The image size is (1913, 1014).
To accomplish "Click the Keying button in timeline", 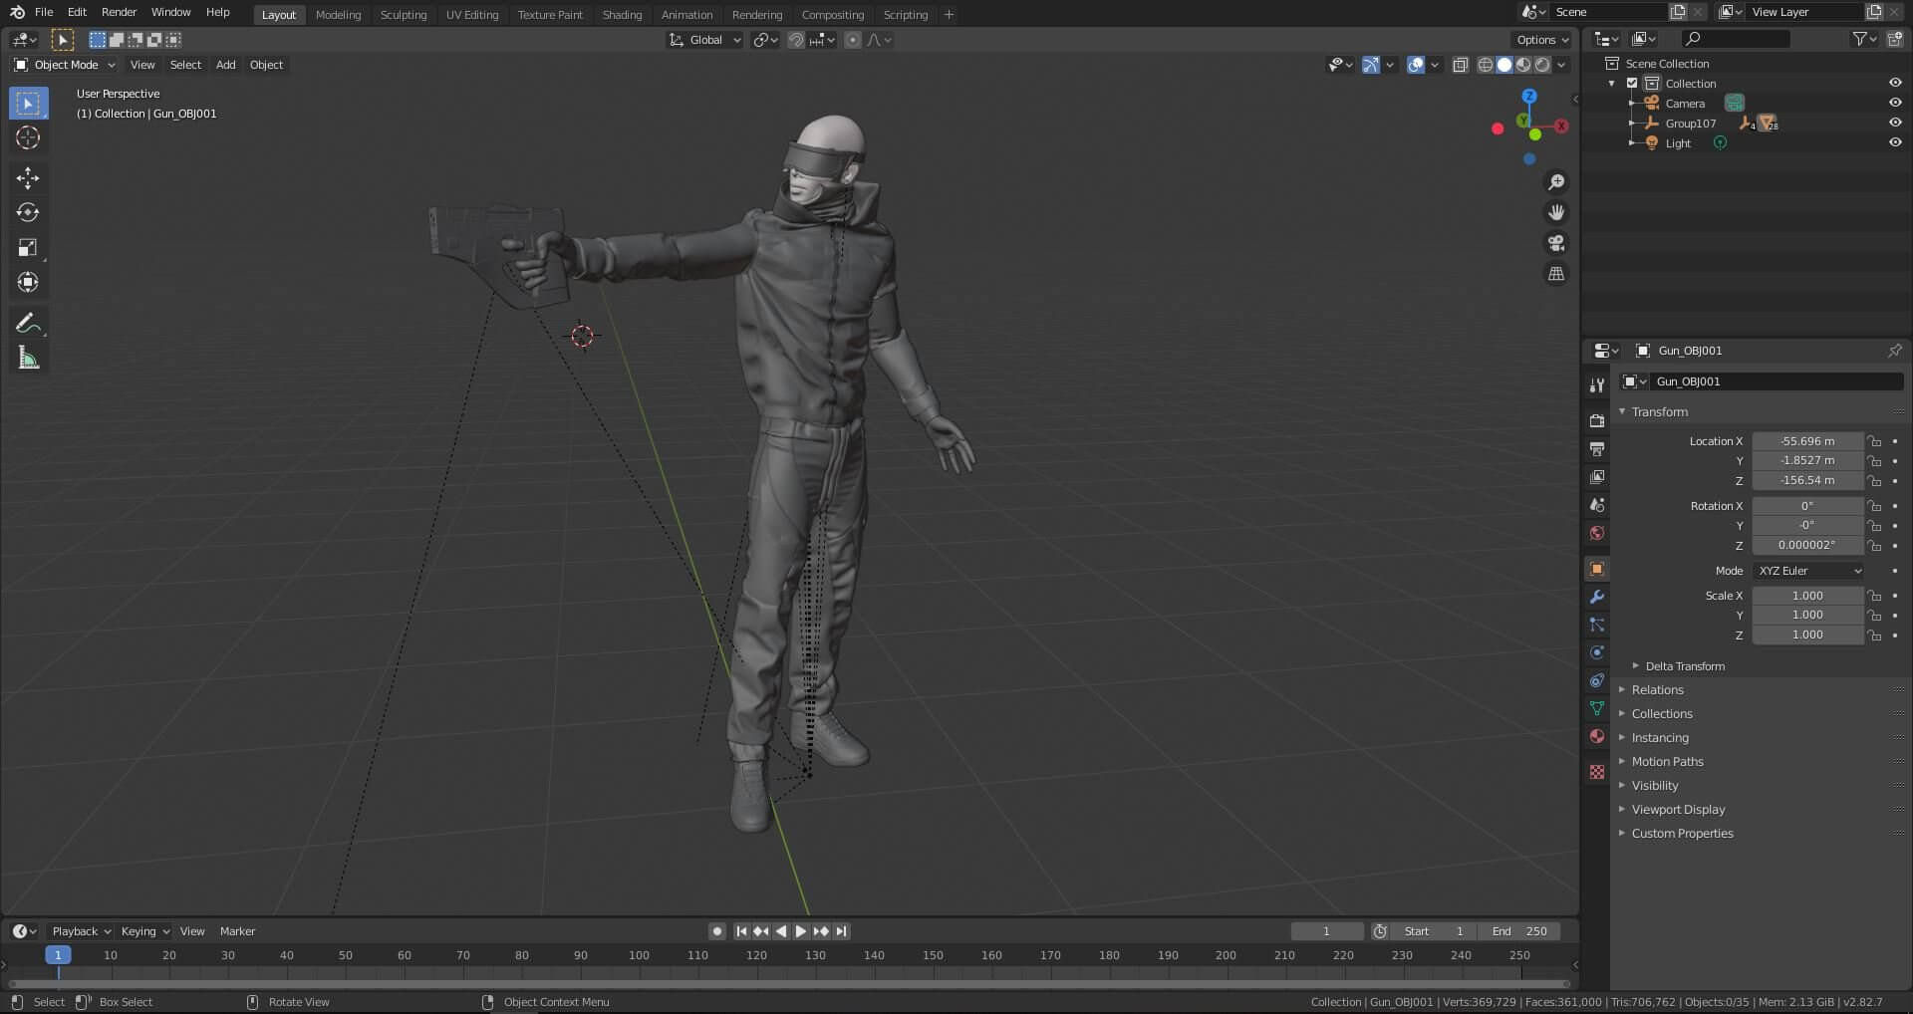I will click(x=144, y=931).
